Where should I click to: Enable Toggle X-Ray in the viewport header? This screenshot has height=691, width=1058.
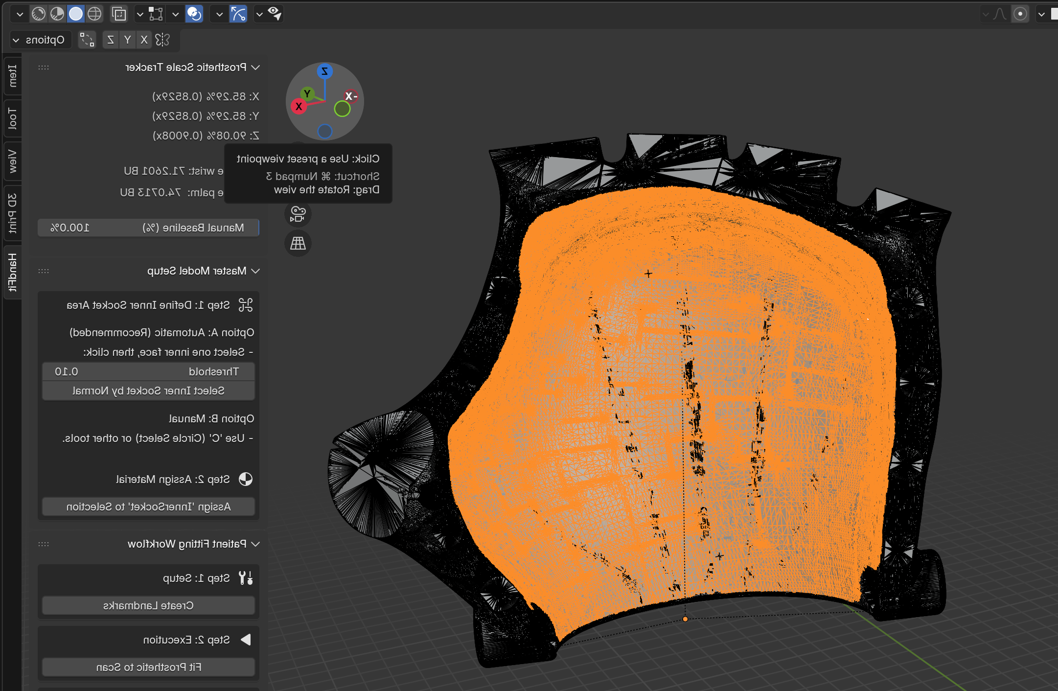(x=118, y=14)
